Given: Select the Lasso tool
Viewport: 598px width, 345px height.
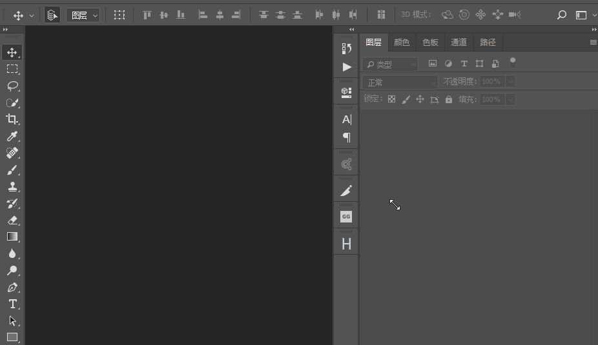Looking at the screenshot, I should (12, 86).
